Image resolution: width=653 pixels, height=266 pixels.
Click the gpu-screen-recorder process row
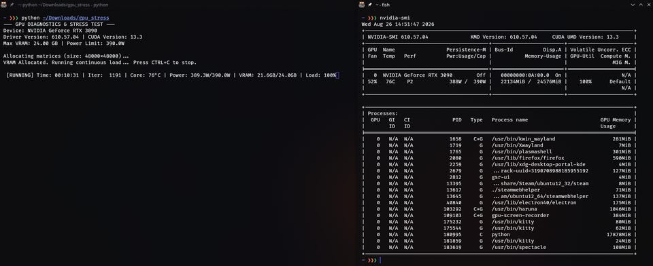[x=499, y=215]
